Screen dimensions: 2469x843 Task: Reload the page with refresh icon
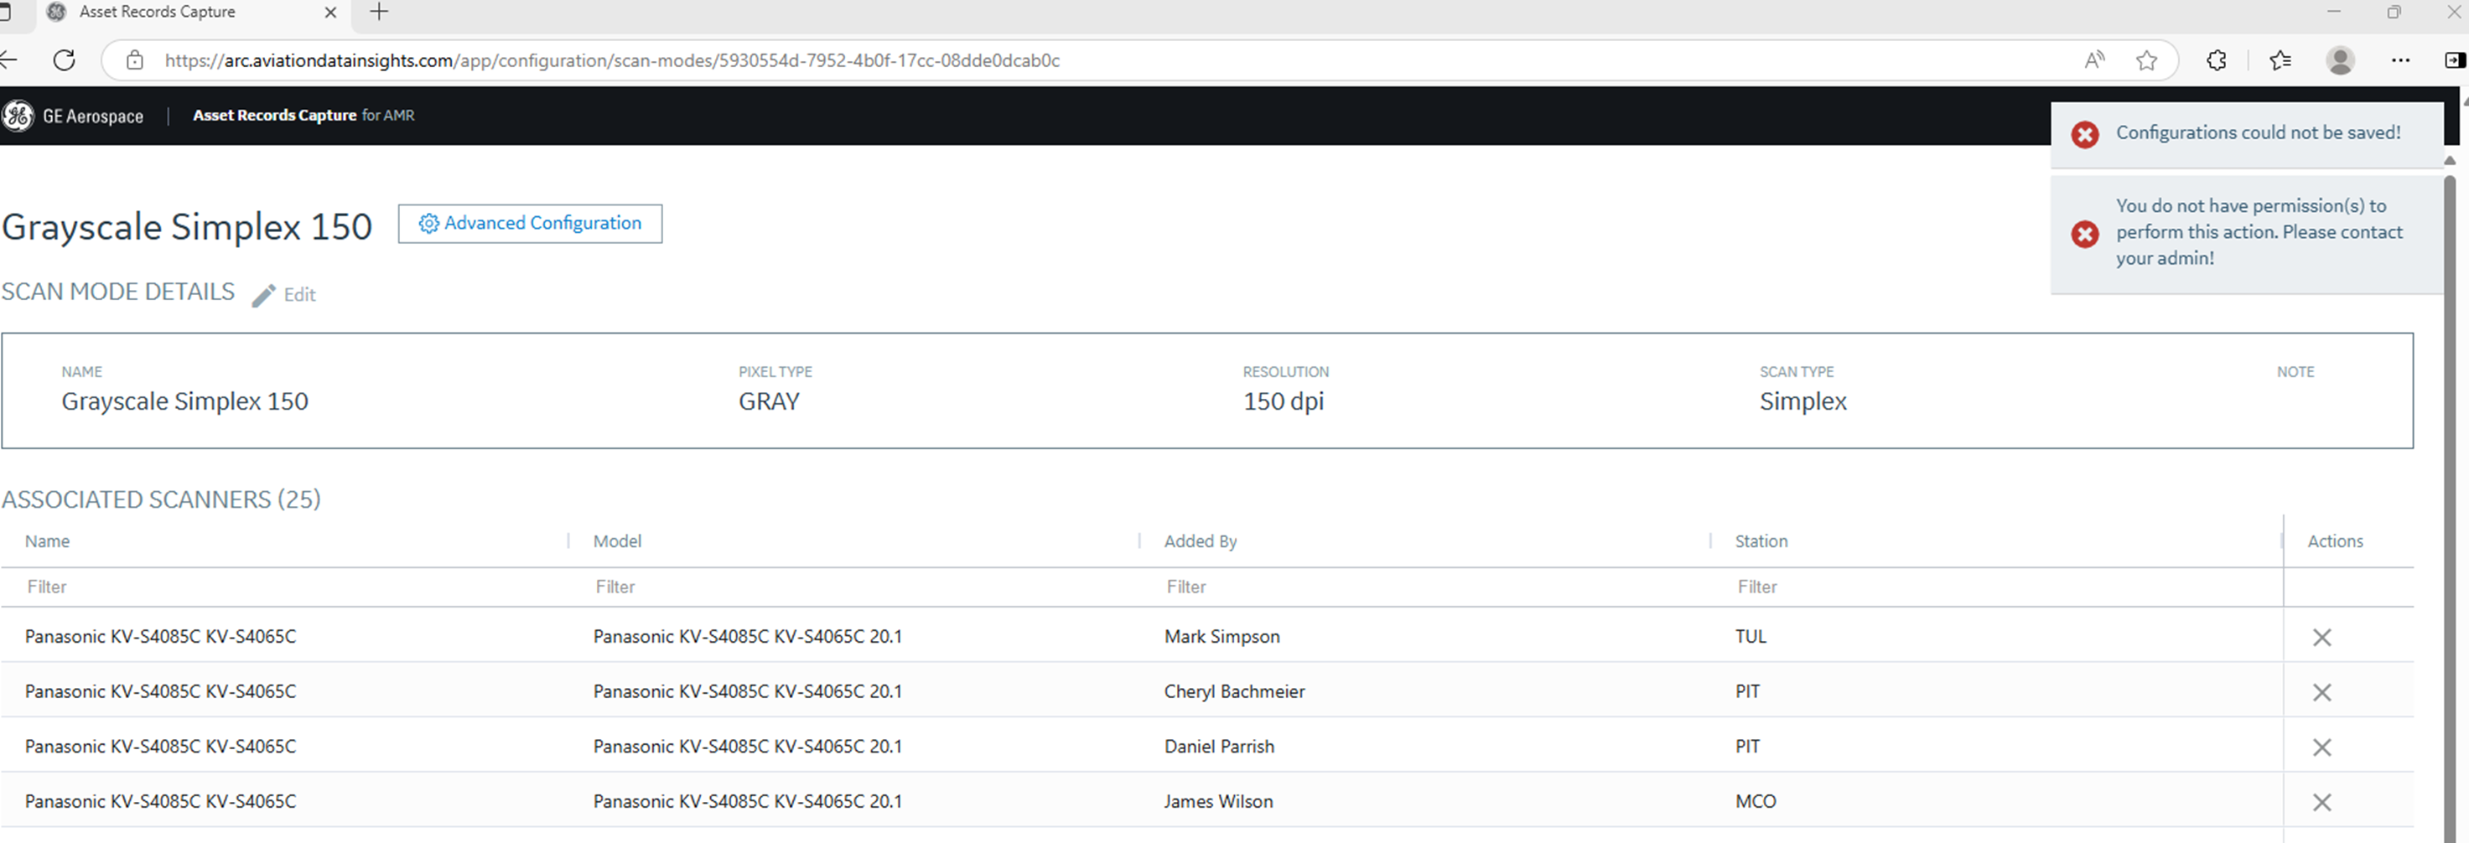tap(65, 60)
